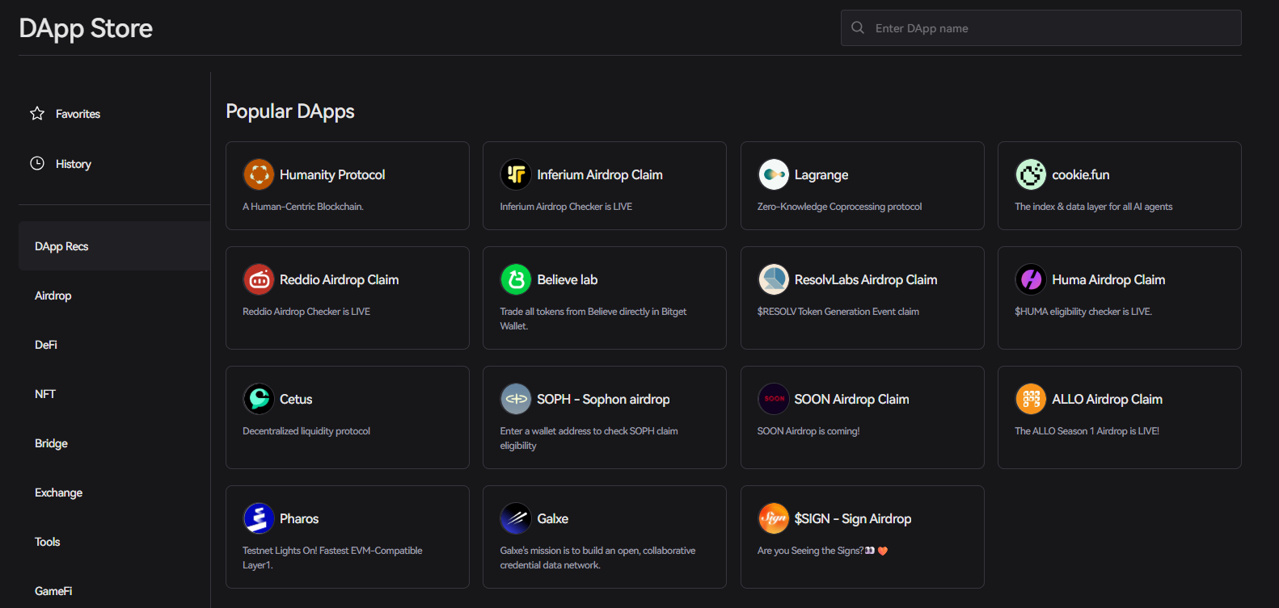Screen dimensions: 1279x608
Task: Open History with the clock icon
Action: 37,164
